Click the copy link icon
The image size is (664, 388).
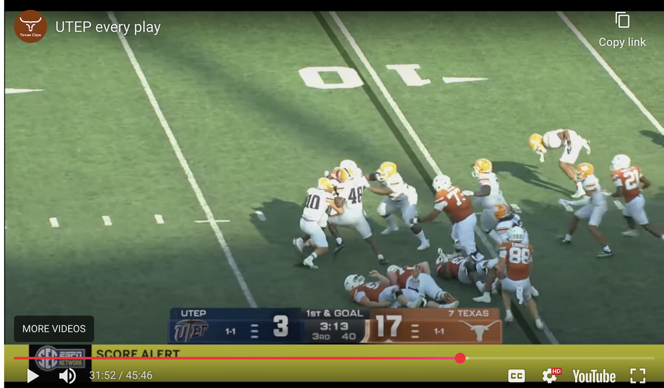[x=622, y=21]
